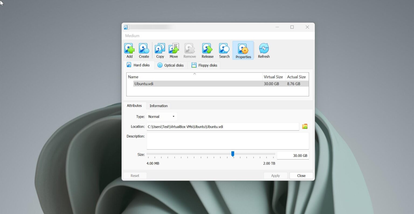Click the Create disk image icon
The image size is (414, 214).
(x=144, y=50)
